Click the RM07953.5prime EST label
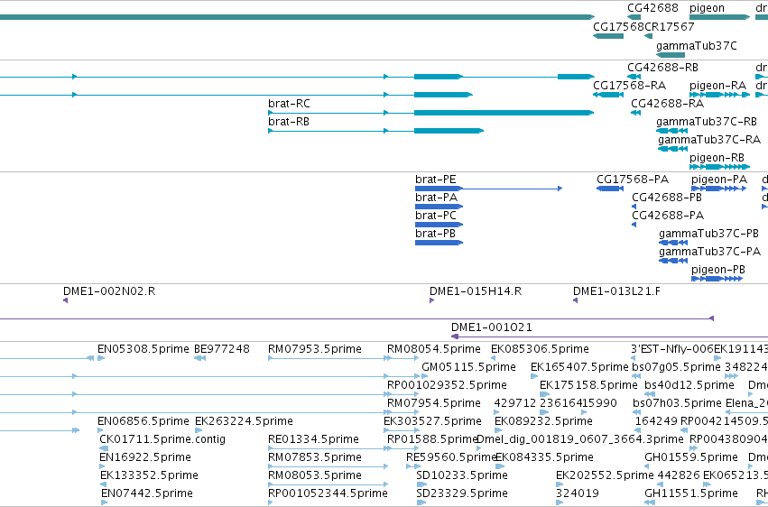 (x=315, y=349)
